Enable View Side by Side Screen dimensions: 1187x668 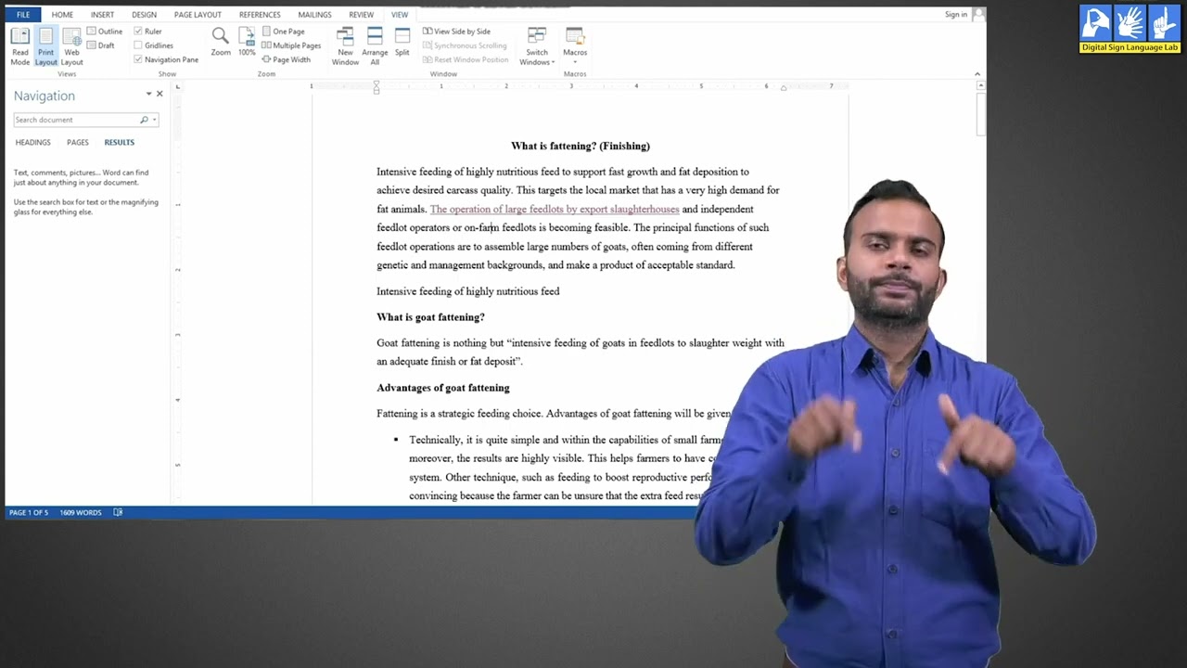456,32
